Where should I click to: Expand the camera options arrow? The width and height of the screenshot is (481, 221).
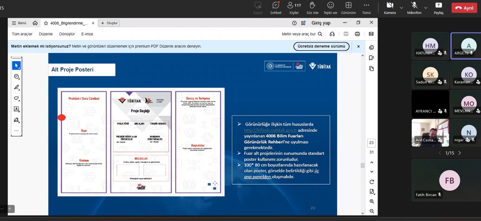click(x=401, y=8)
